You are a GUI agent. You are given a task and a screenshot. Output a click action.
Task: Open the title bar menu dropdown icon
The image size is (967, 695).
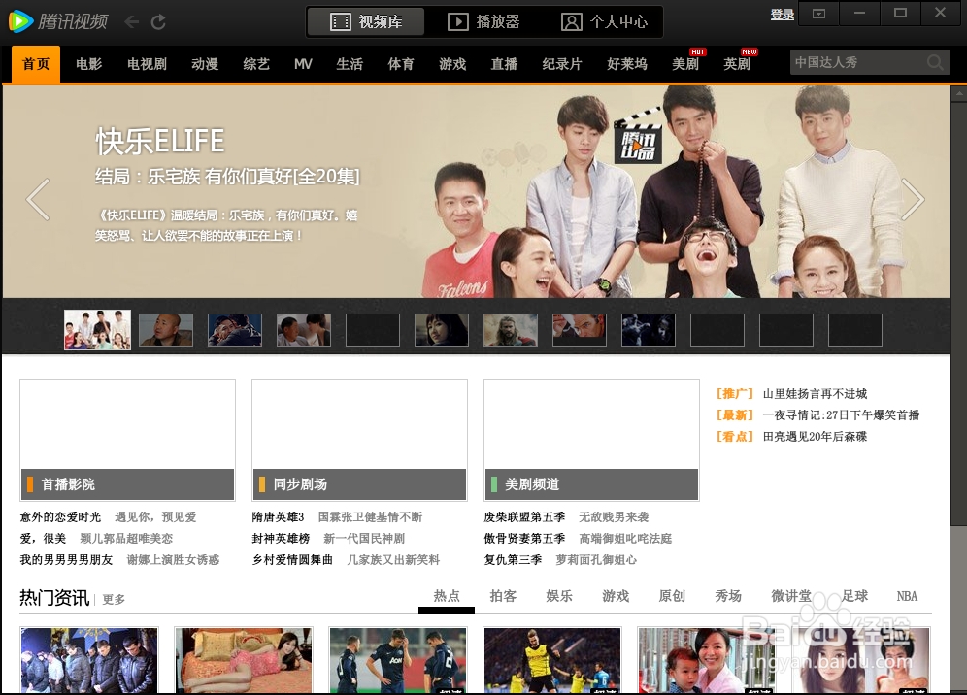coord(819,13)
